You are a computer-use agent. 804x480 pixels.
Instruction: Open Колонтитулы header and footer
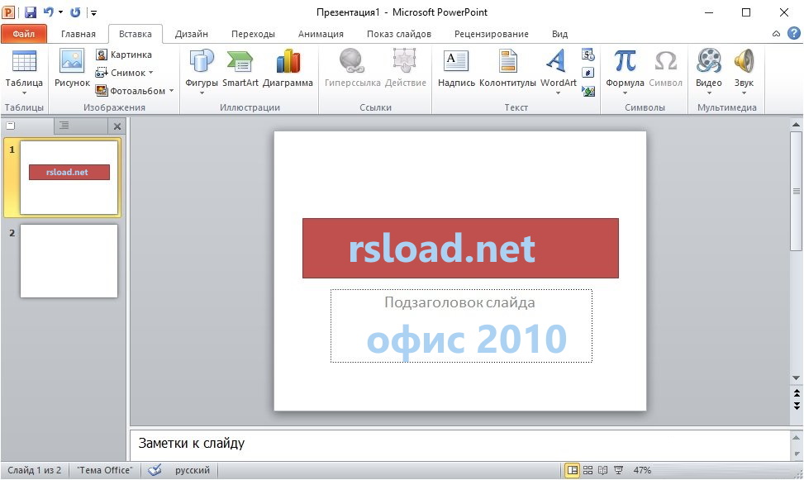pos(507,69)
